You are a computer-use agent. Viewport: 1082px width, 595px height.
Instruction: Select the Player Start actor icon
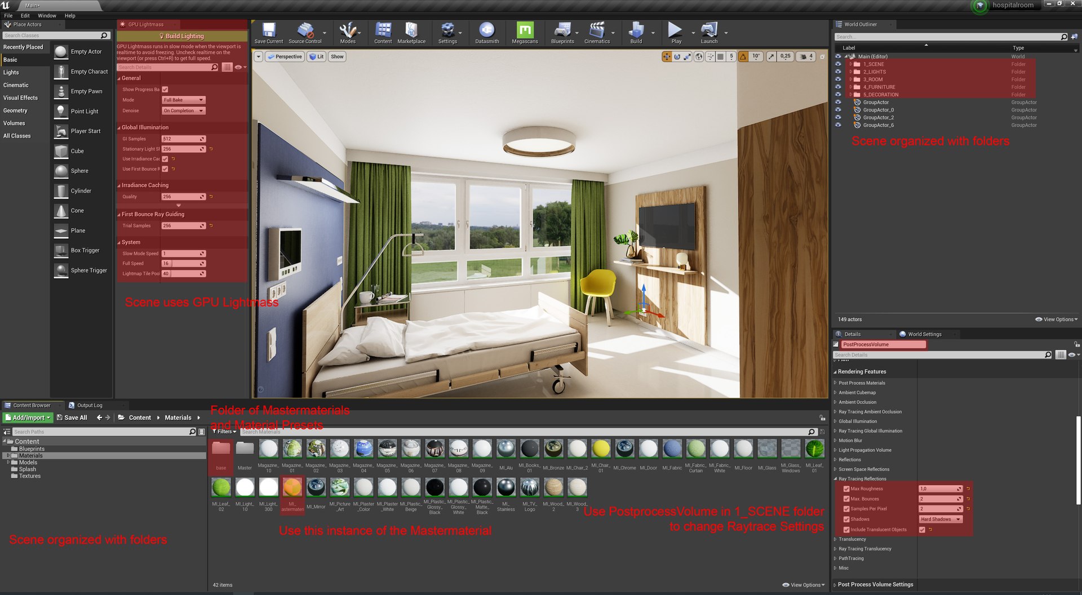coord(61,131)
